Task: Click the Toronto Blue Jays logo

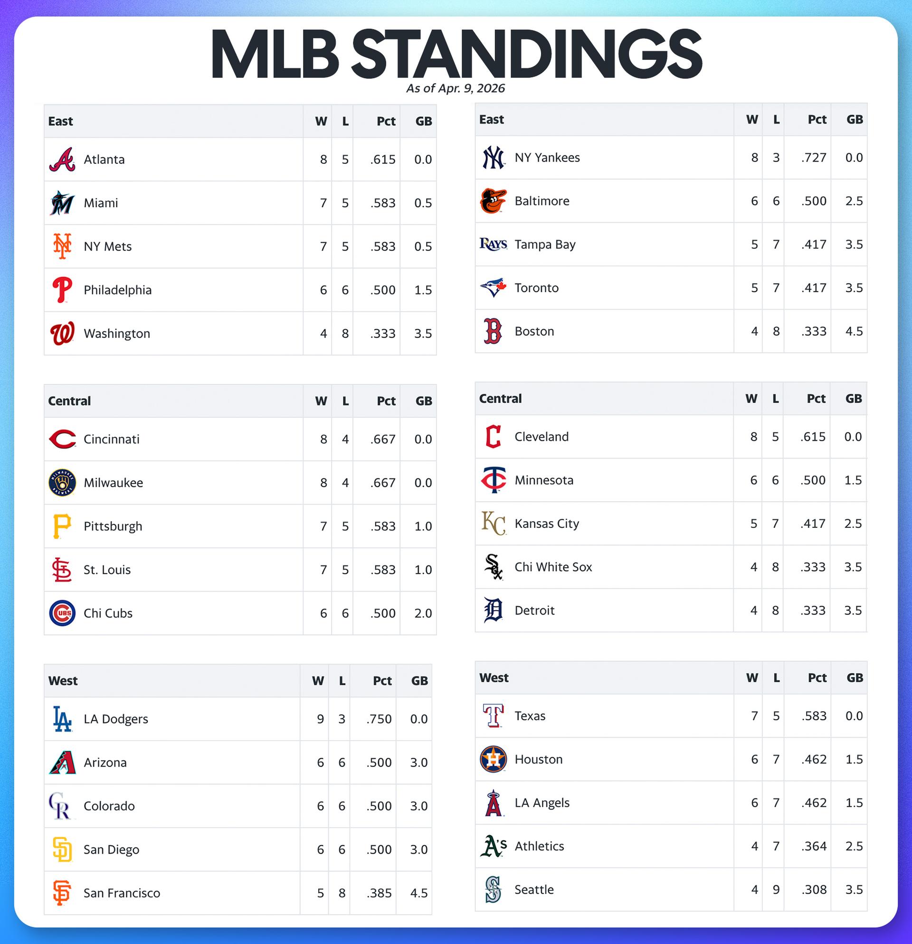Action: [x=493, y=287]
